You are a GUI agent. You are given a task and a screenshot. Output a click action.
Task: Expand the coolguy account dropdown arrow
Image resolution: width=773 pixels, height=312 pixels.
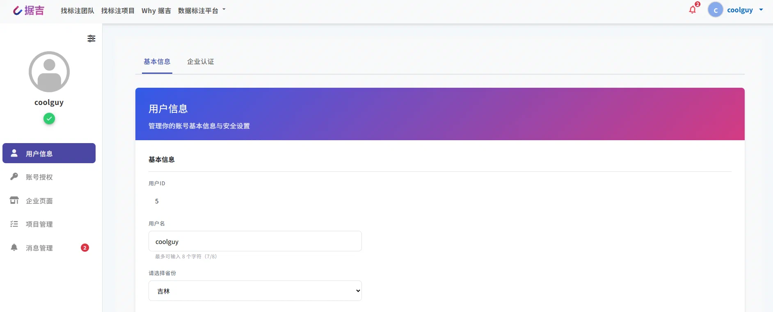tap(761, 10)
